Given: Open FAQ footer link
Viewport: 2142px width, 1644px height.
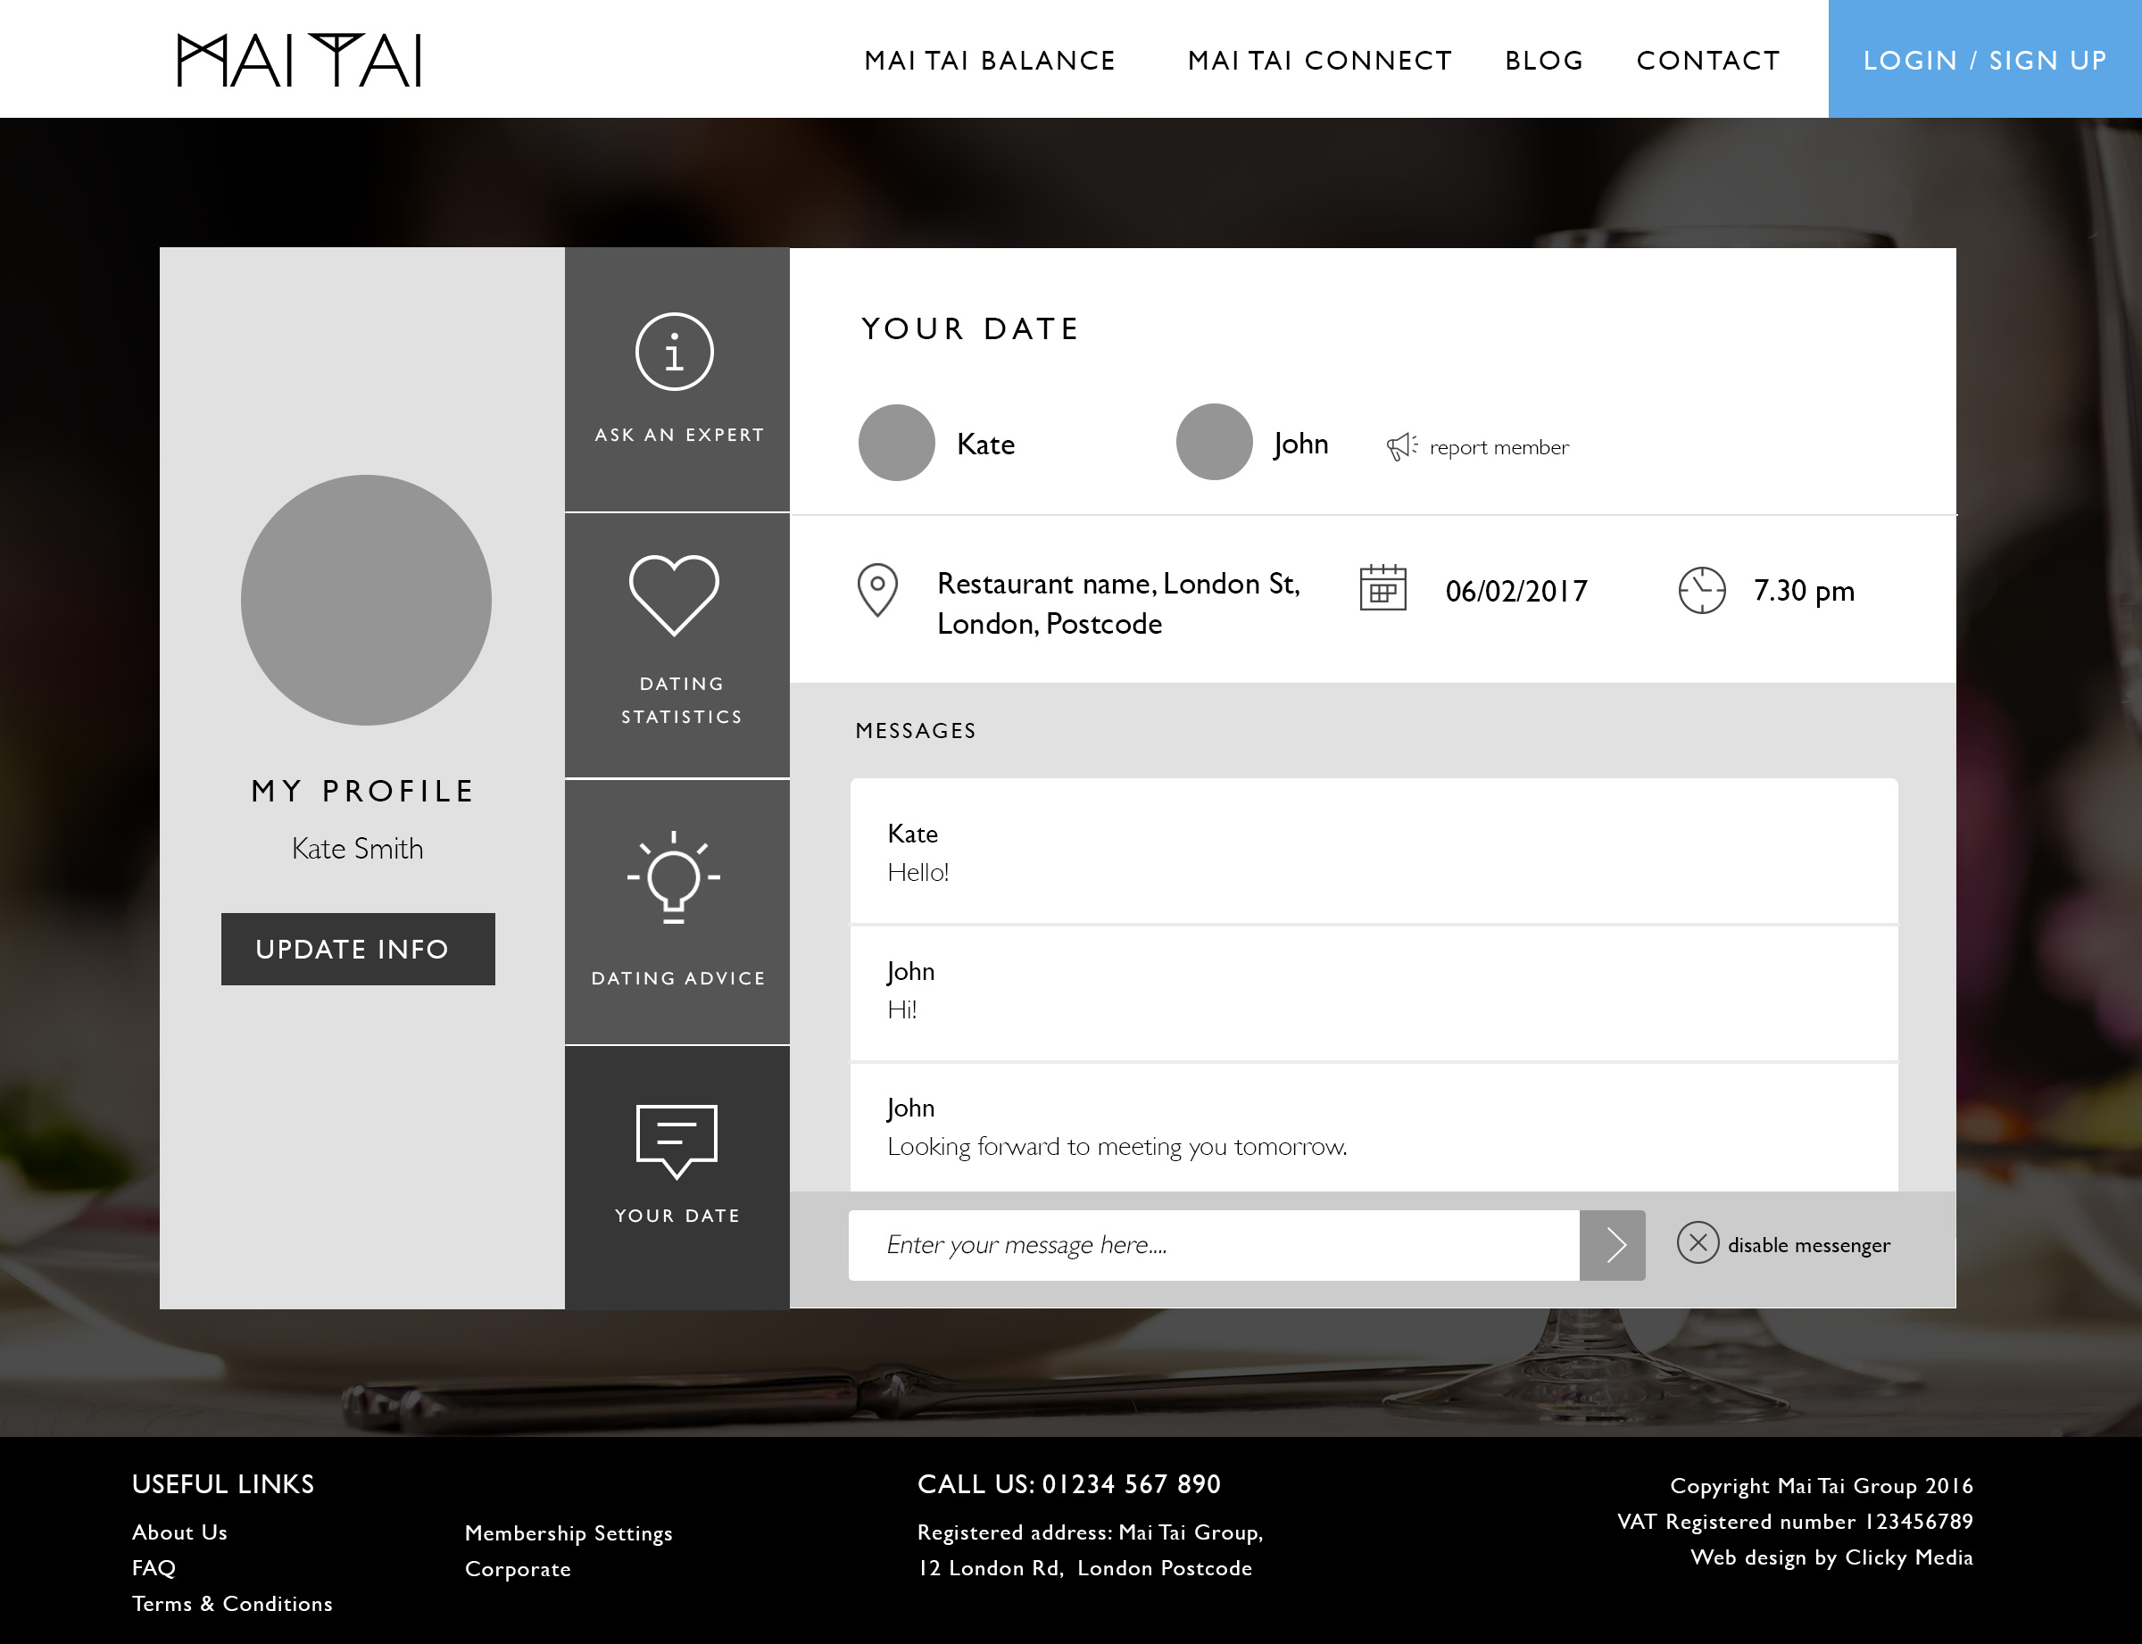Looking at the screenshot, I should pyautogui.click(x=154, y=1567).
